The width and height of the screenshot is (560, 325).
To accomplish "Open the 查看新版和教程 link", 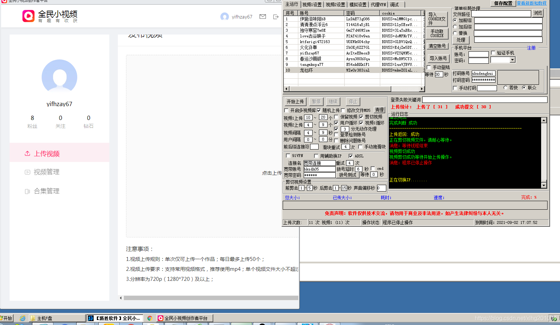I will 532,3.
